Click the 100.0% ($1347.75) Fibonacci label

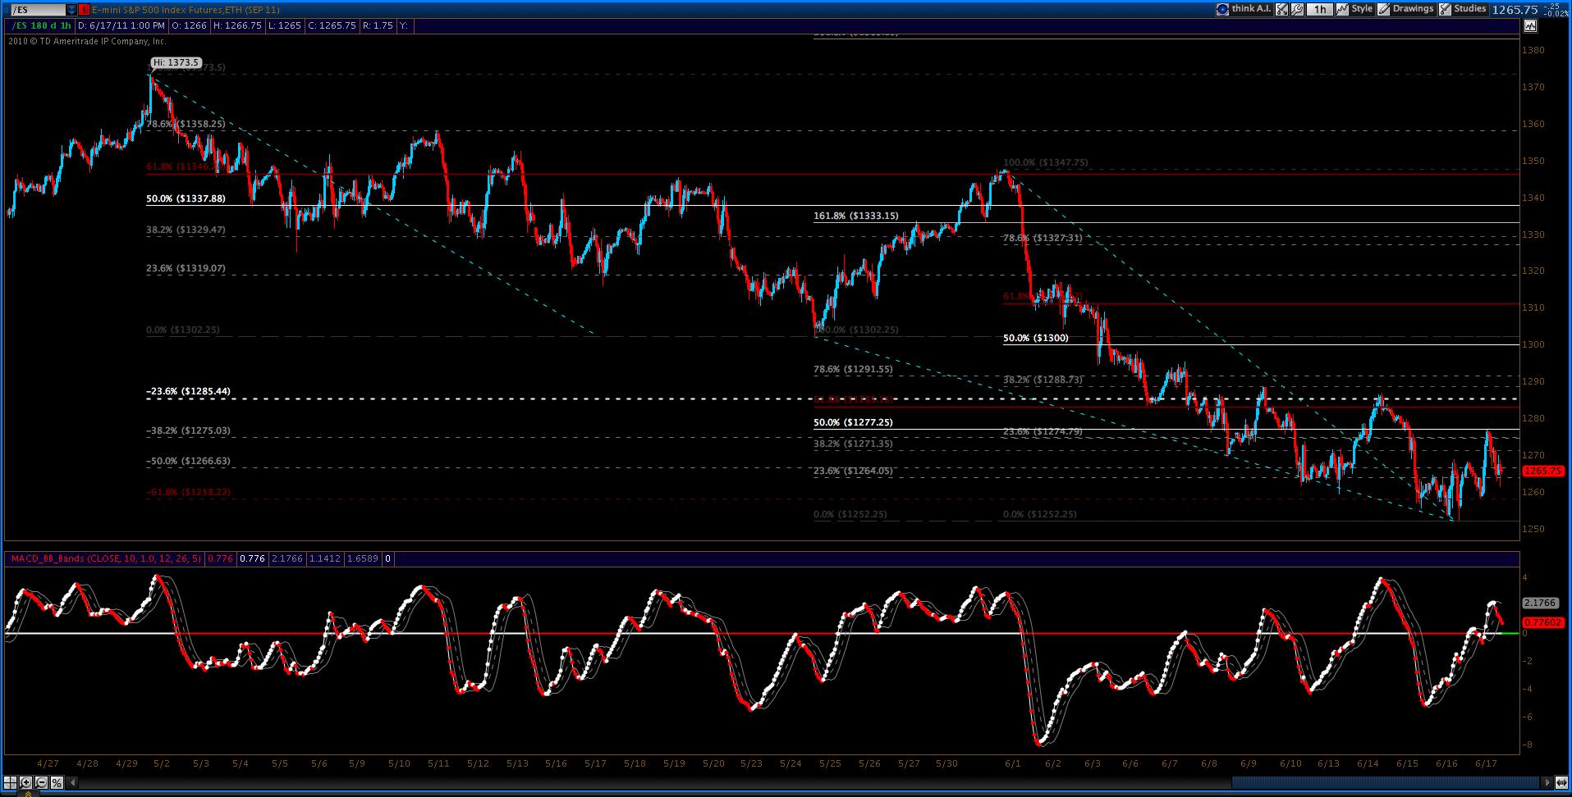point(1046,162)
